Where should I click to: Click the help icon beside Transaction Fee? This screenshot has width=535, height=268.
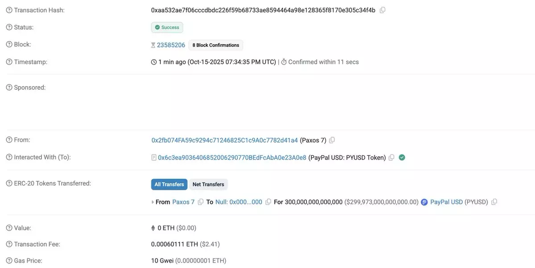pyautogui.click(x=9, y=244)
